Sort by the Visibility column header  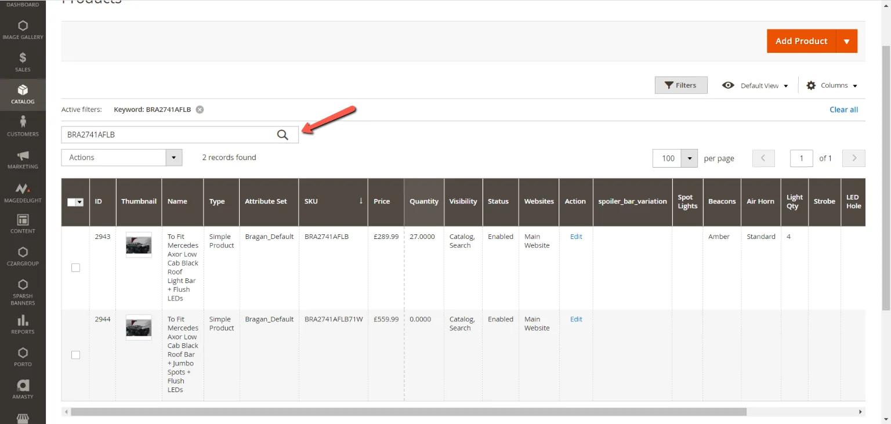tap(463, 202)
